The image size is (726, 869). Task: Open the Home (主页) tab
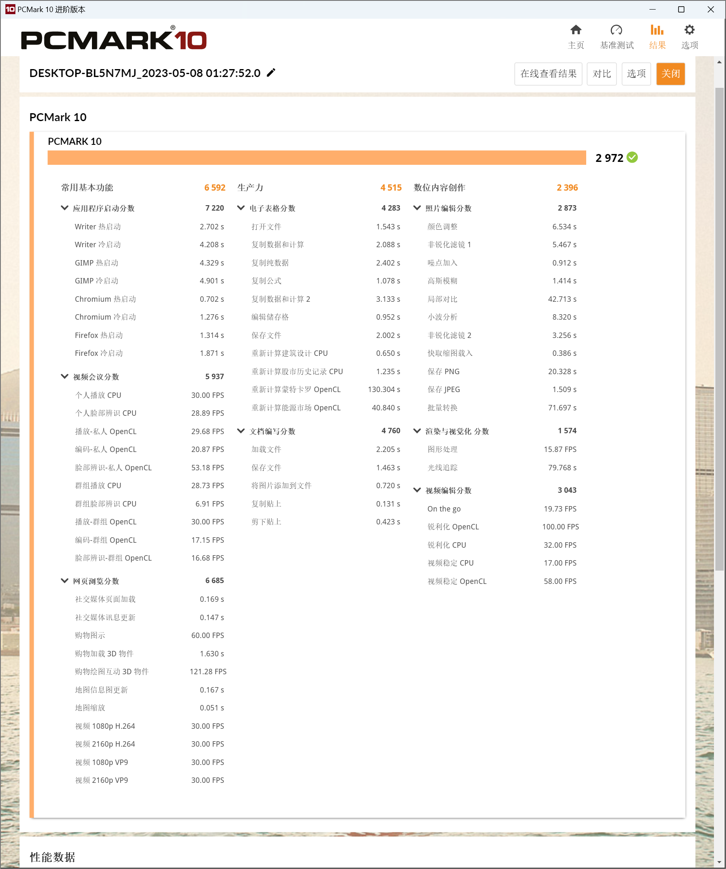point(576,37)
